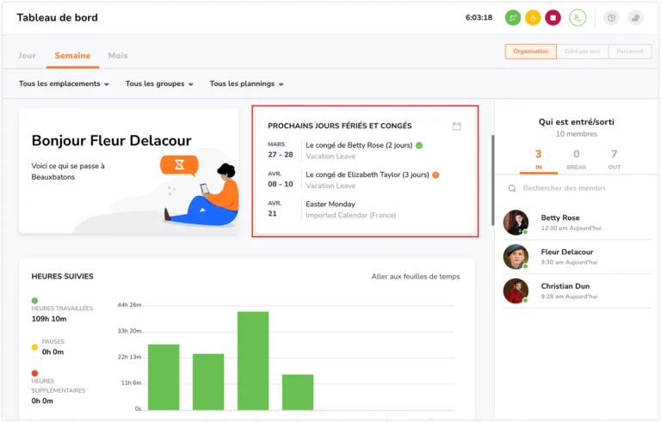This screenshot has width=661, height=422.
Task: Click the green approved check beside Betty Rose leave
Action: point(419,145)
